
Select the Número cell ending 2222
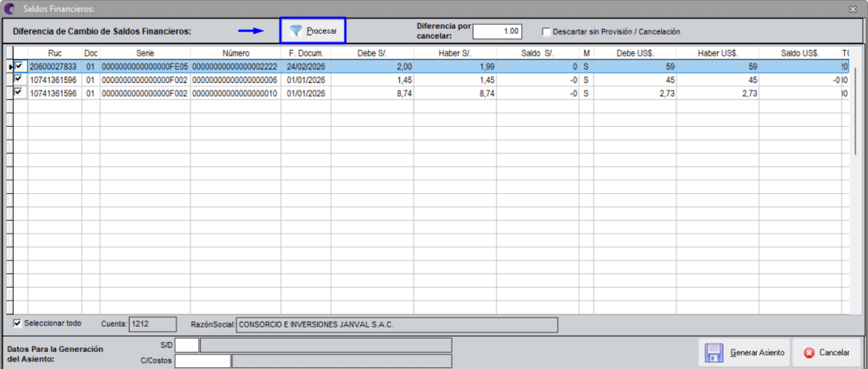coord(236,66)
